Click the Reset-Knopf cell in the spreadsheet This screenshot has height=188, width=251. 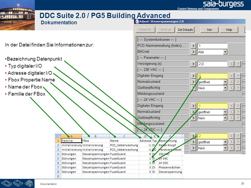[x=170, y=145]
